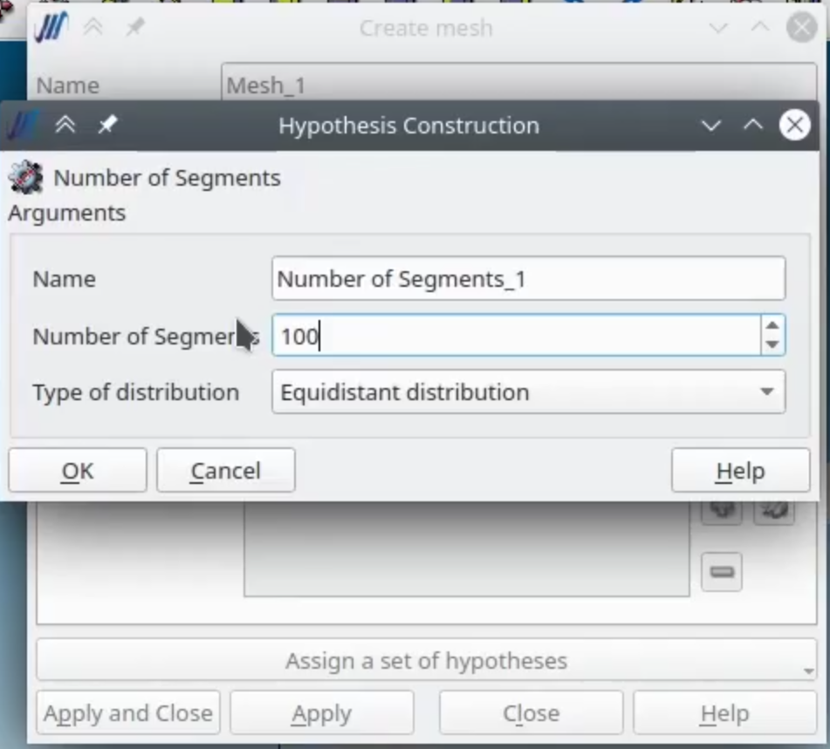The width and height of the screenshot is (830, 749).
Task: Click the hypothesis Name input field
Action: pyautogui.click(x=528, y=278)
